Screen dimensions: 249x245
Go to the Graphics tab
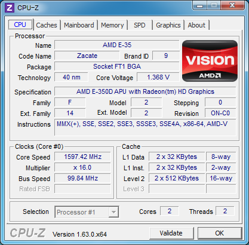coord(168,25)
